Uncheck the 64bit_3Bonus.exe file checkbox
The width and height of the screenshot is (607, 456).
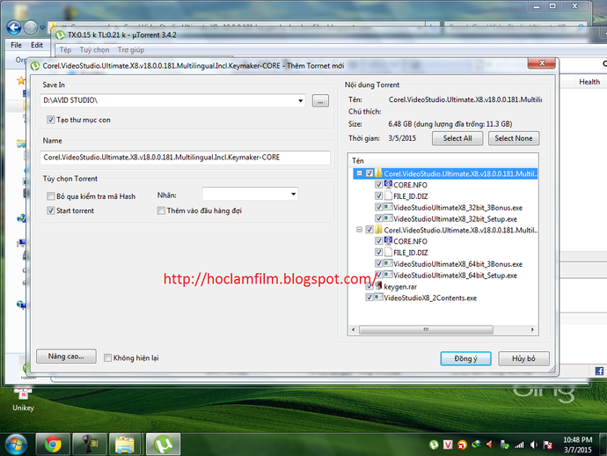pyautogui.click(x=379, y=263)
